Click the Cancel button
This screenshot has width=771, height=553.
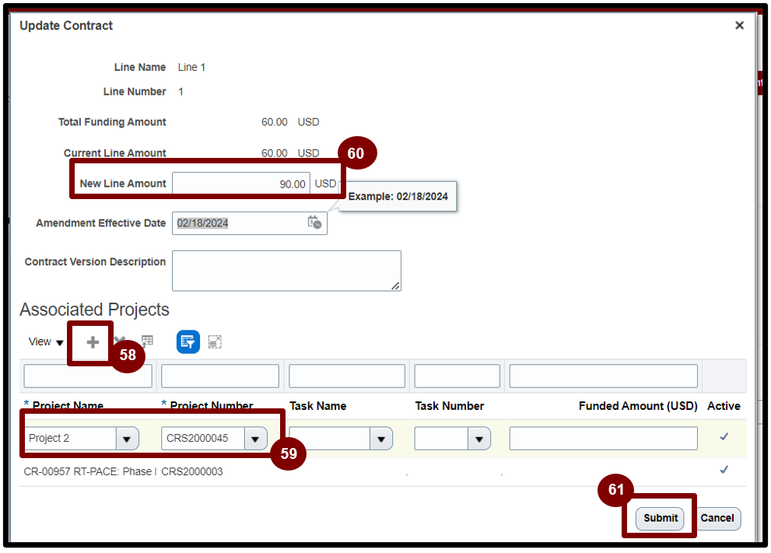tap(717, 518)
